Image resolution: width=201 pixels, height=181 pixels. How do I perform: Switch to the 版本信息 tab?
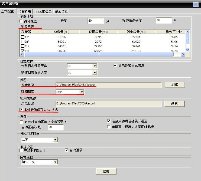click(x=61, y=12)
